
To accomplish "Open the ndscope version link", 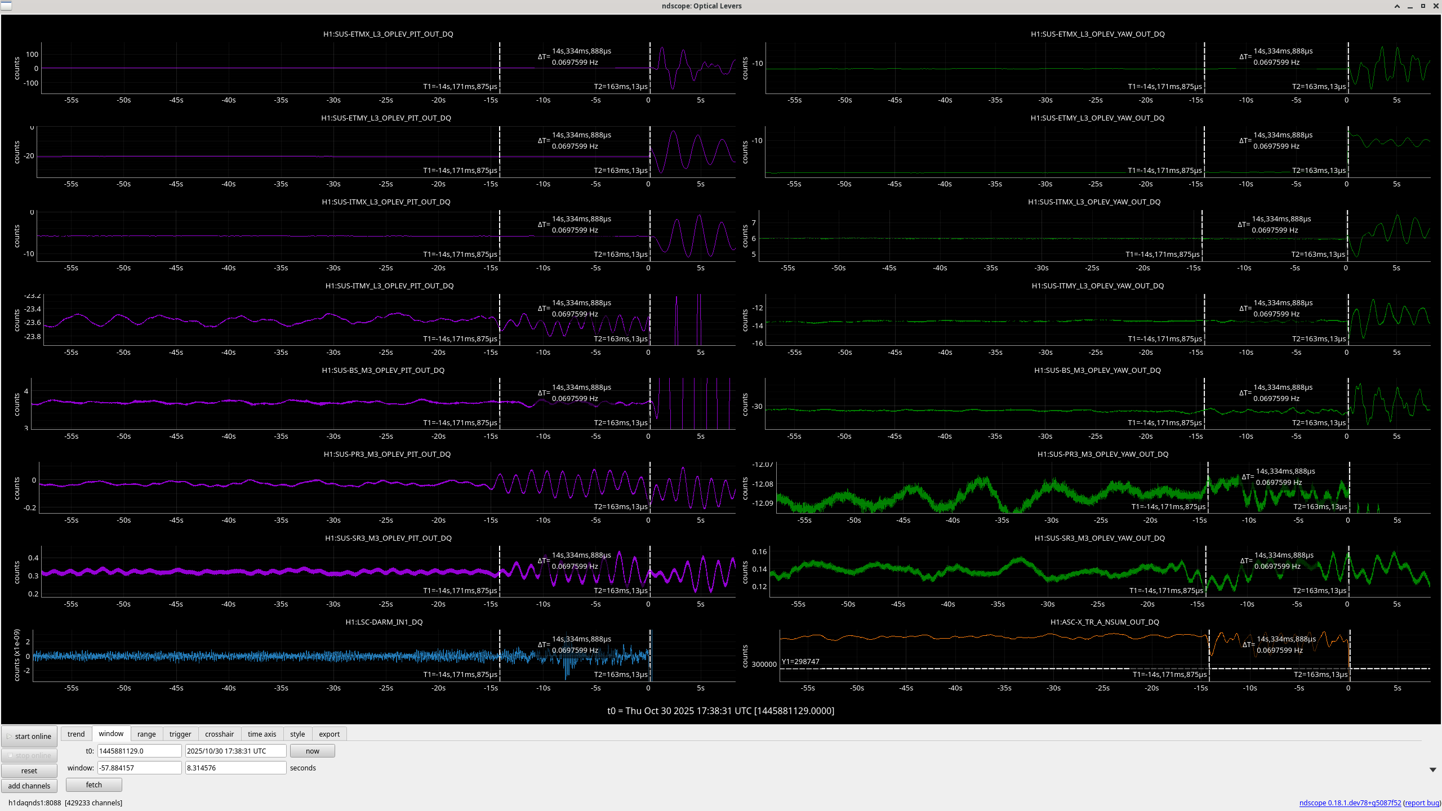I will pyautogui.click(x=1350, y=803).
